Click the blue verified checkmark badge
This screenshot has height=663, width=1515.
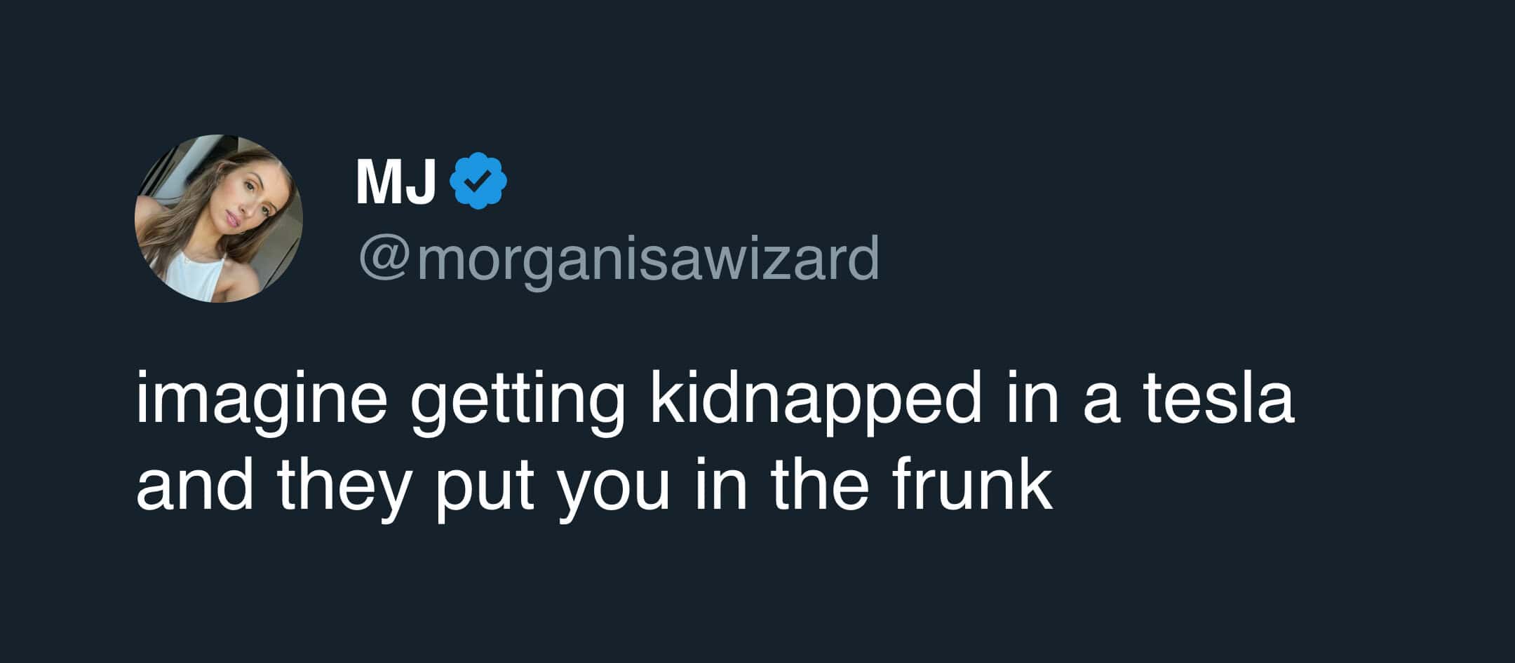(x=478, y=181)
